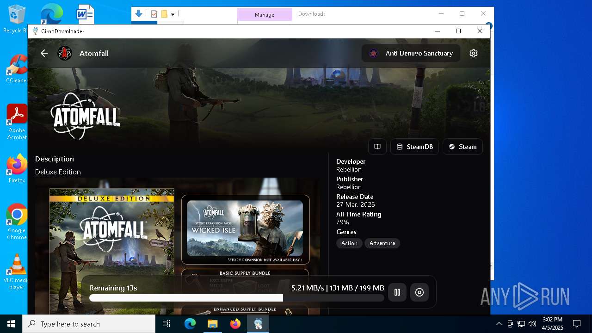Image resolution: width=592 pixels, height=333 pixels.
Task: Select CirnoDownloader taskbar icon
Action: (x=258, y=324)
